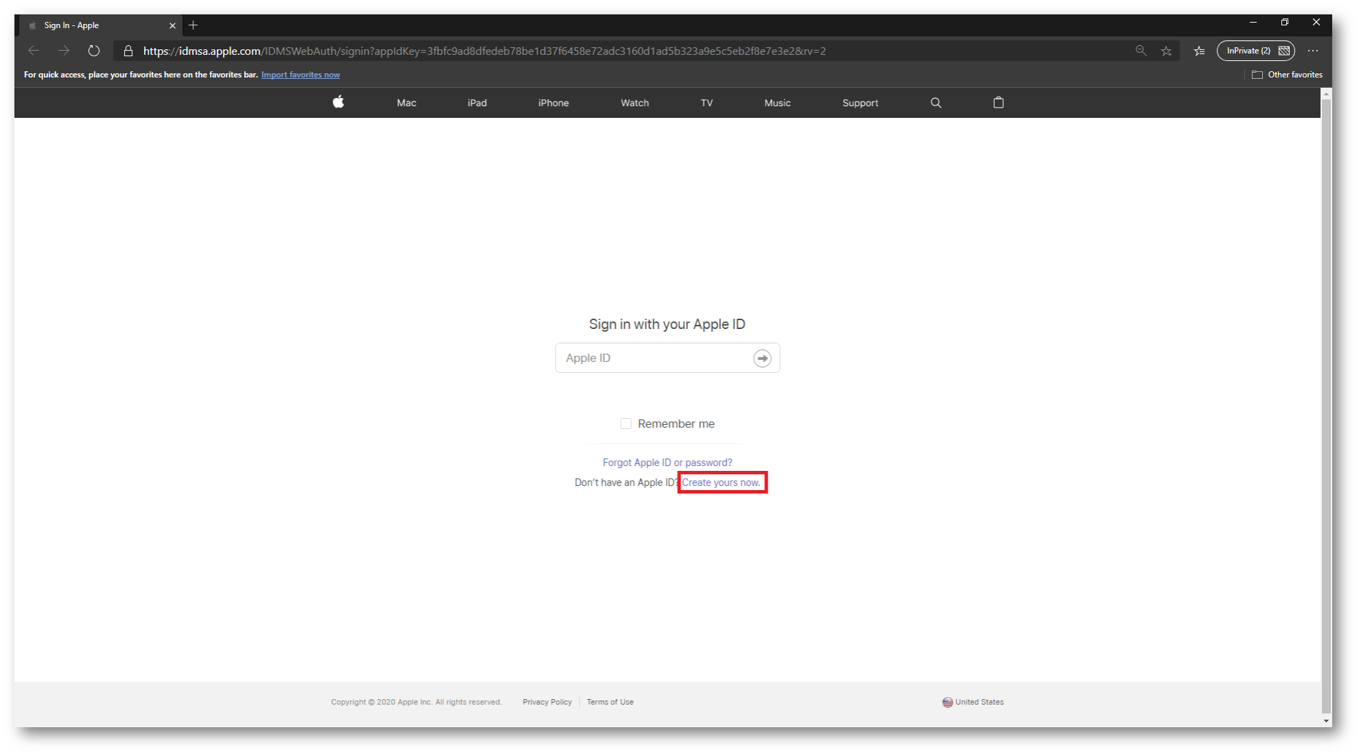Open the browser settings ellipsis menu
Viewport: 1361px width, 756px height.
point(1313,51)
